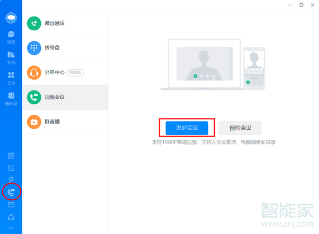
Task: Click the 预约会议 (Schedule Meeting) button
Action: coord(240,128)
